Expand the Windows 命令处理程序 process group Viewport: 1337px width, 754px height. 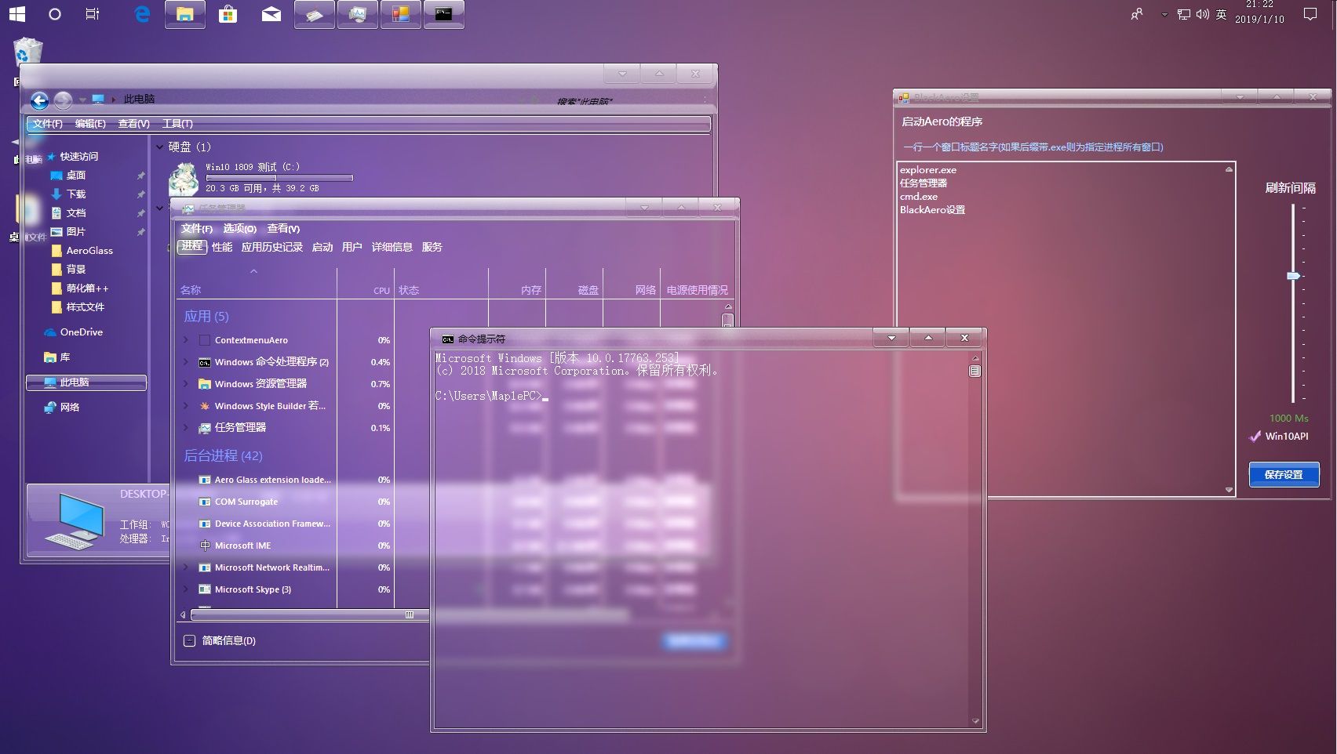(186, 362)
